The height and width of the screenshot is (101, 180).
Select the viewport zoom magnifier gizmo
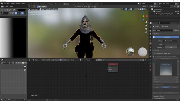[146, 22]
